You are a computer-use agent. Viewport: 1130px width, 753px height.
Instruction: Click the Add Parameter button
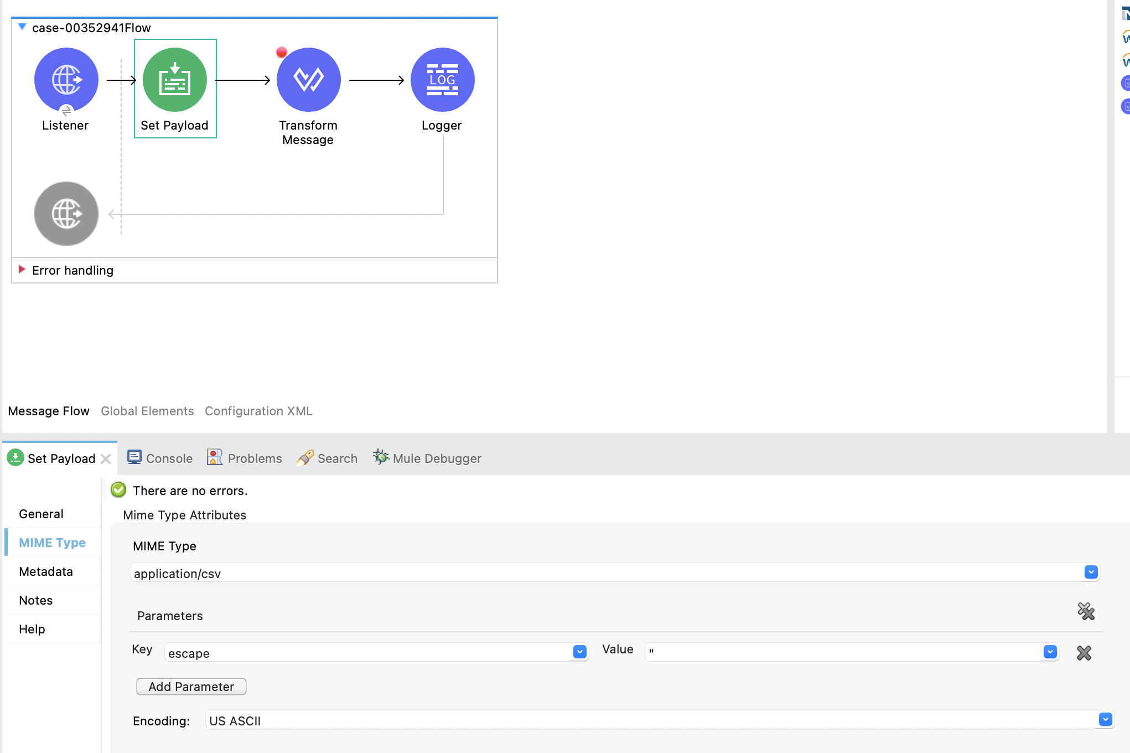pyautogui.click(x=191, y=687)
